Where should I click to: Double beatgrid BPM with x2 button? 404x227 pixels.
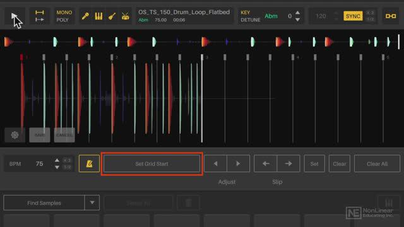[68, 160]
